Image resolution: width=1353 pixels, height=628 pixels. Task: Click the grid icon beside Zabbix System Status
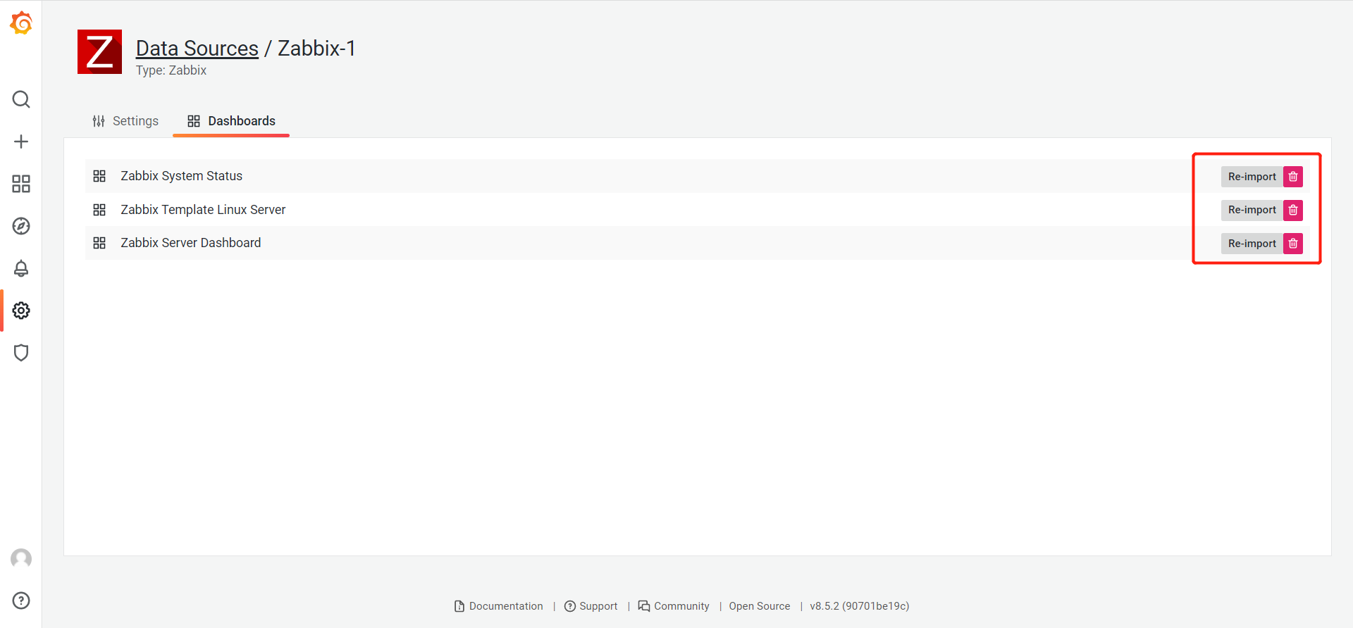click(99, 176)
